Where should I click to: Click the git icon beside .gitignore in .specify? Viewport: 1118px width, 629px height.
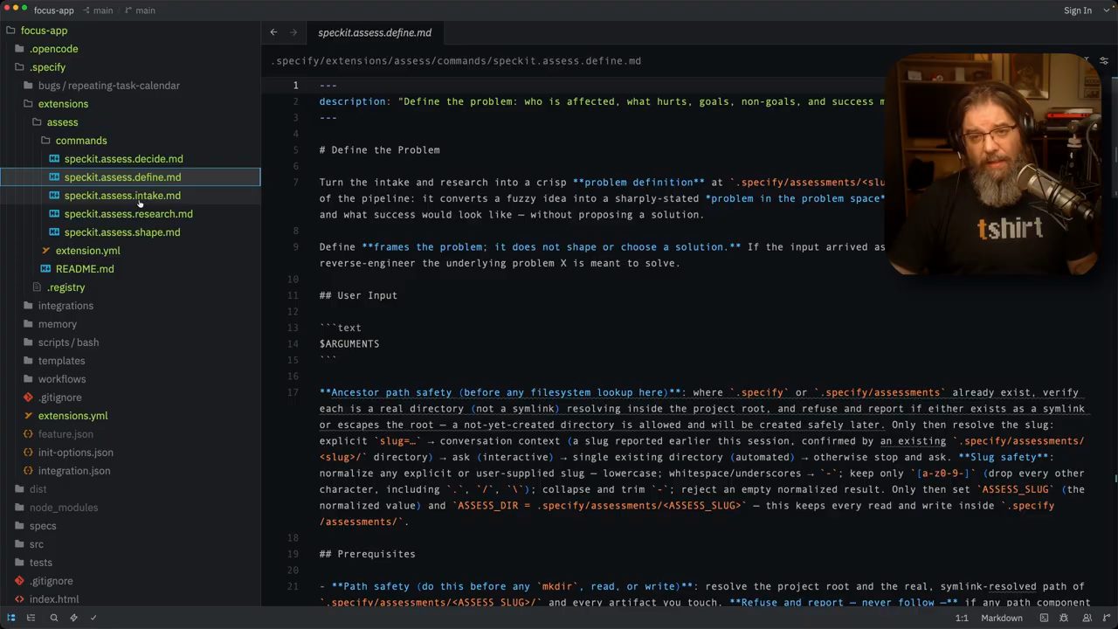click(x=28, y=397)
